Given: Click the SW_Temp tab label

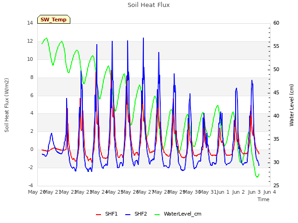Looking at the screenshot, I should [x=54, y=20].
